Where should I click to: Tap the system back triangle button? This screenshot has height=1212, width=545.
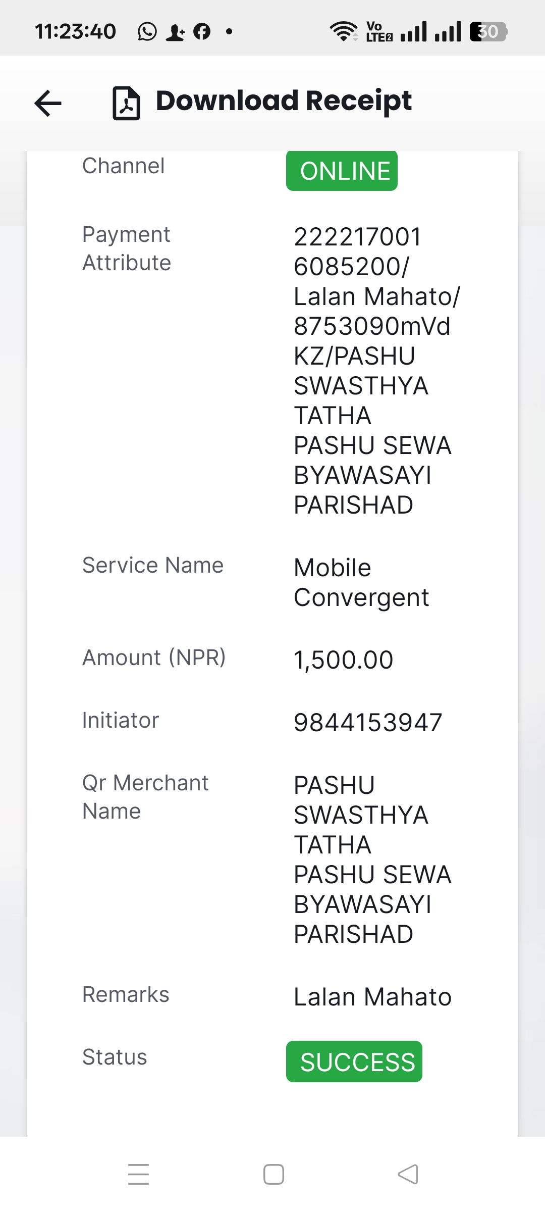[x=408, y=1174]
